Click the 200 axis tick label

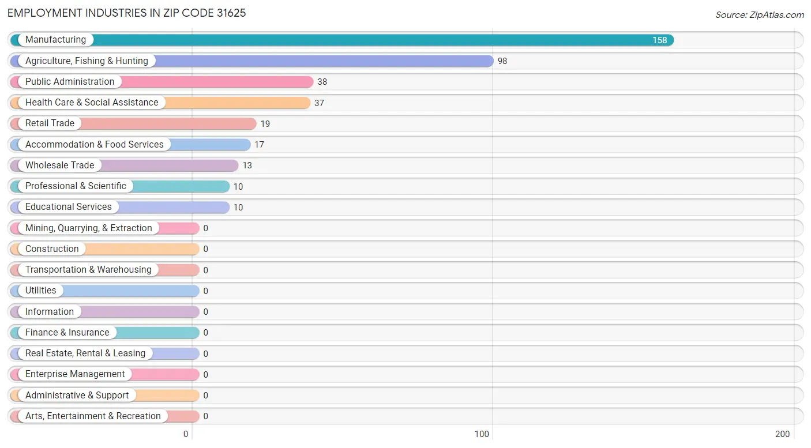click(783, 434)
